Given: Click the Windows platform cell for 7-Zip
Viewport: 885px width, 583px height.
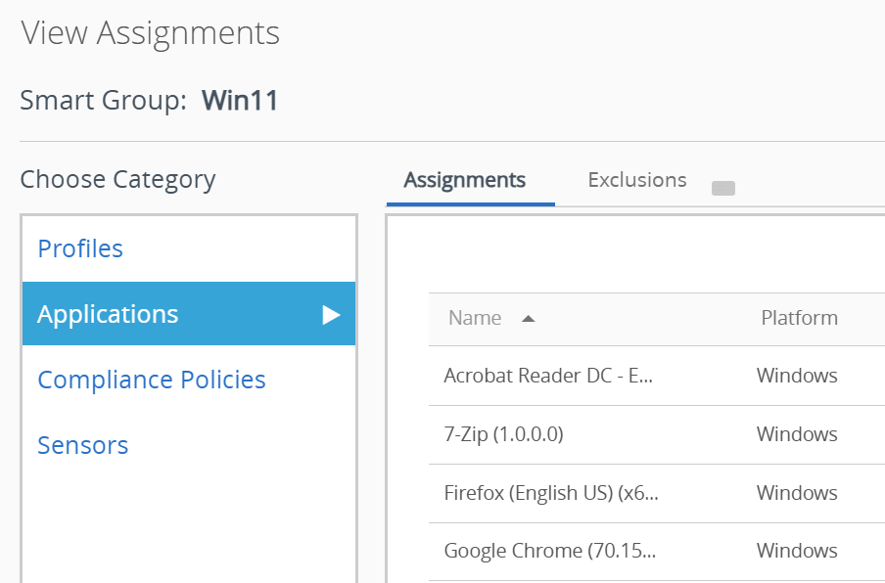Looking at the screenshot, I should point(797,434).
